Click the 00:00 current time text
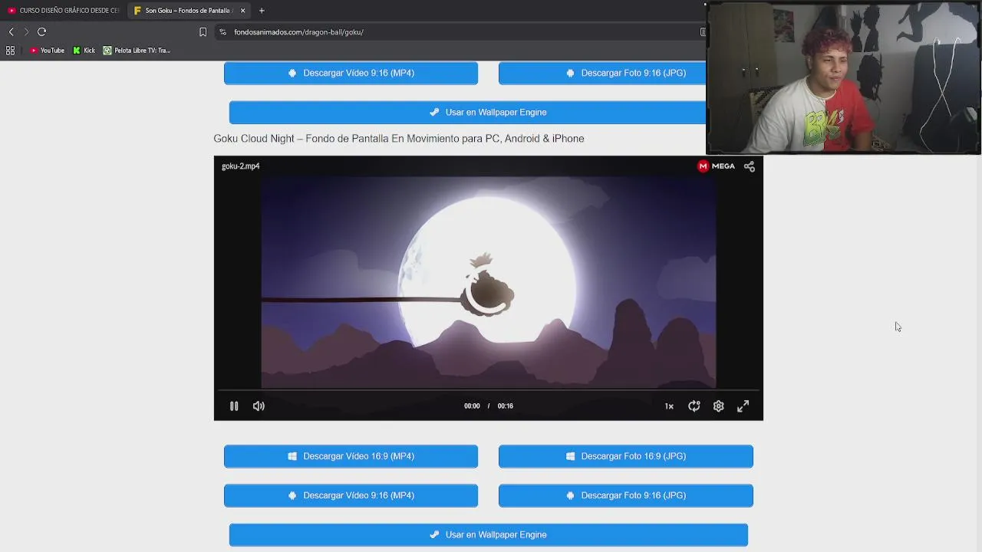Image resolution: width=982 pixels, height=552 pixels. (472, 406)
